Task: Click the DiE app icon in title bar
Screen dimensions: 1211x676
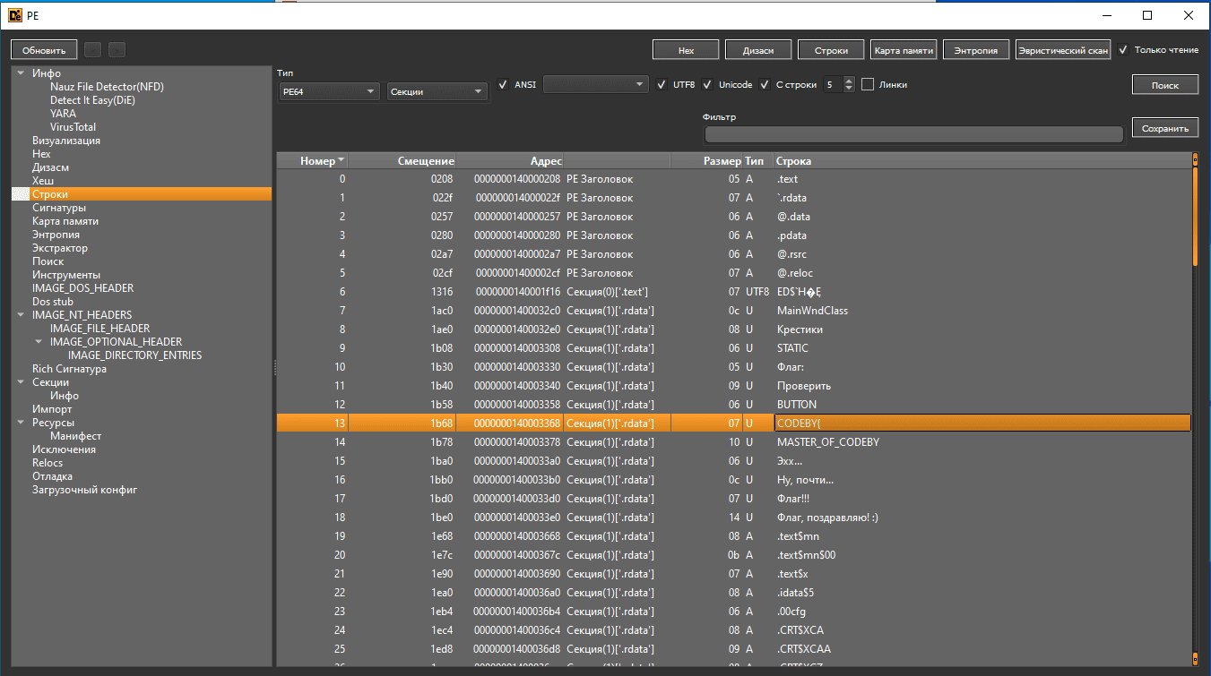Action: click(x=14, y=14)
